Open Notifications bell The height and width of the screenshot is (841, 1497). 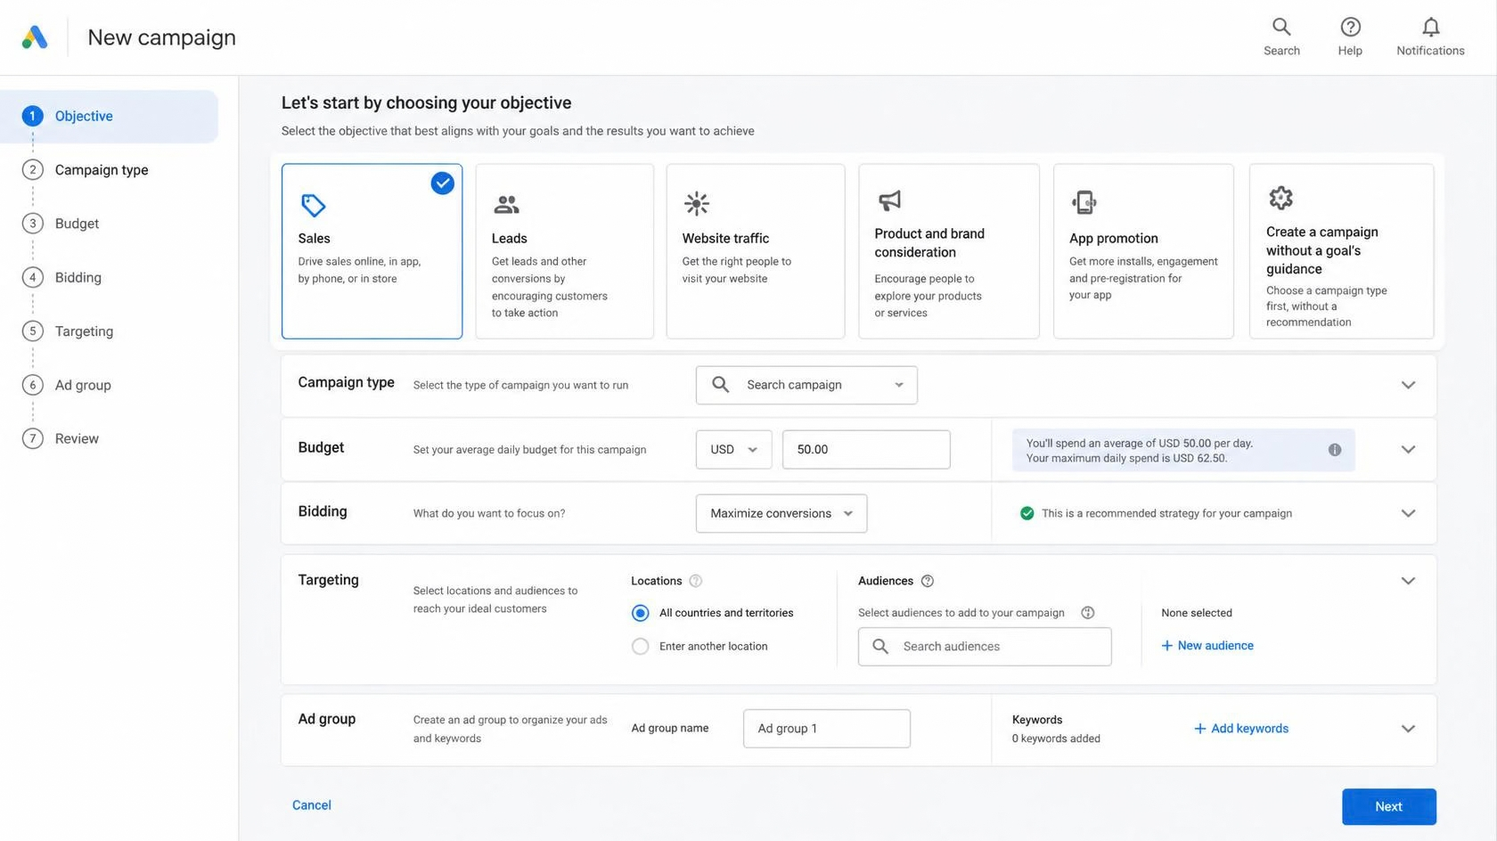coord(1430,37)
